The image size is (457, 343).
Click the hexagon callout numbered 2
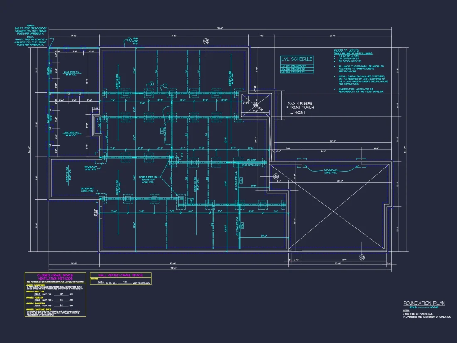152,84
